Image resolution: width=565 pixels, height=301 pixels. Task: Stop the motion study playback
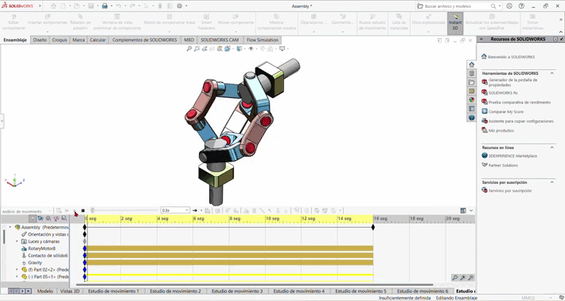[83, 210]
